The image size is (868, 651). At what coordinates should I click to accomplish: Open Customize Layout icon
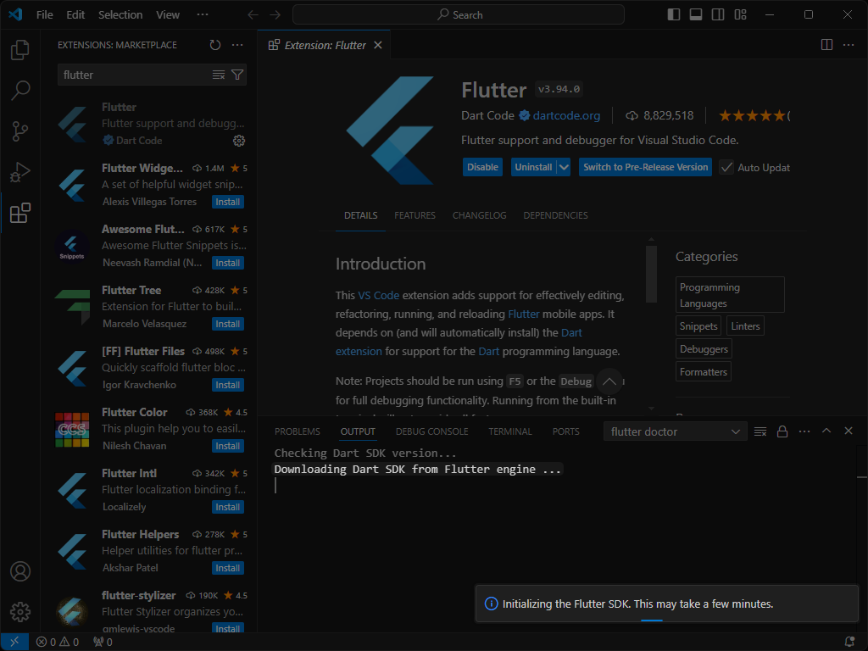740,14
